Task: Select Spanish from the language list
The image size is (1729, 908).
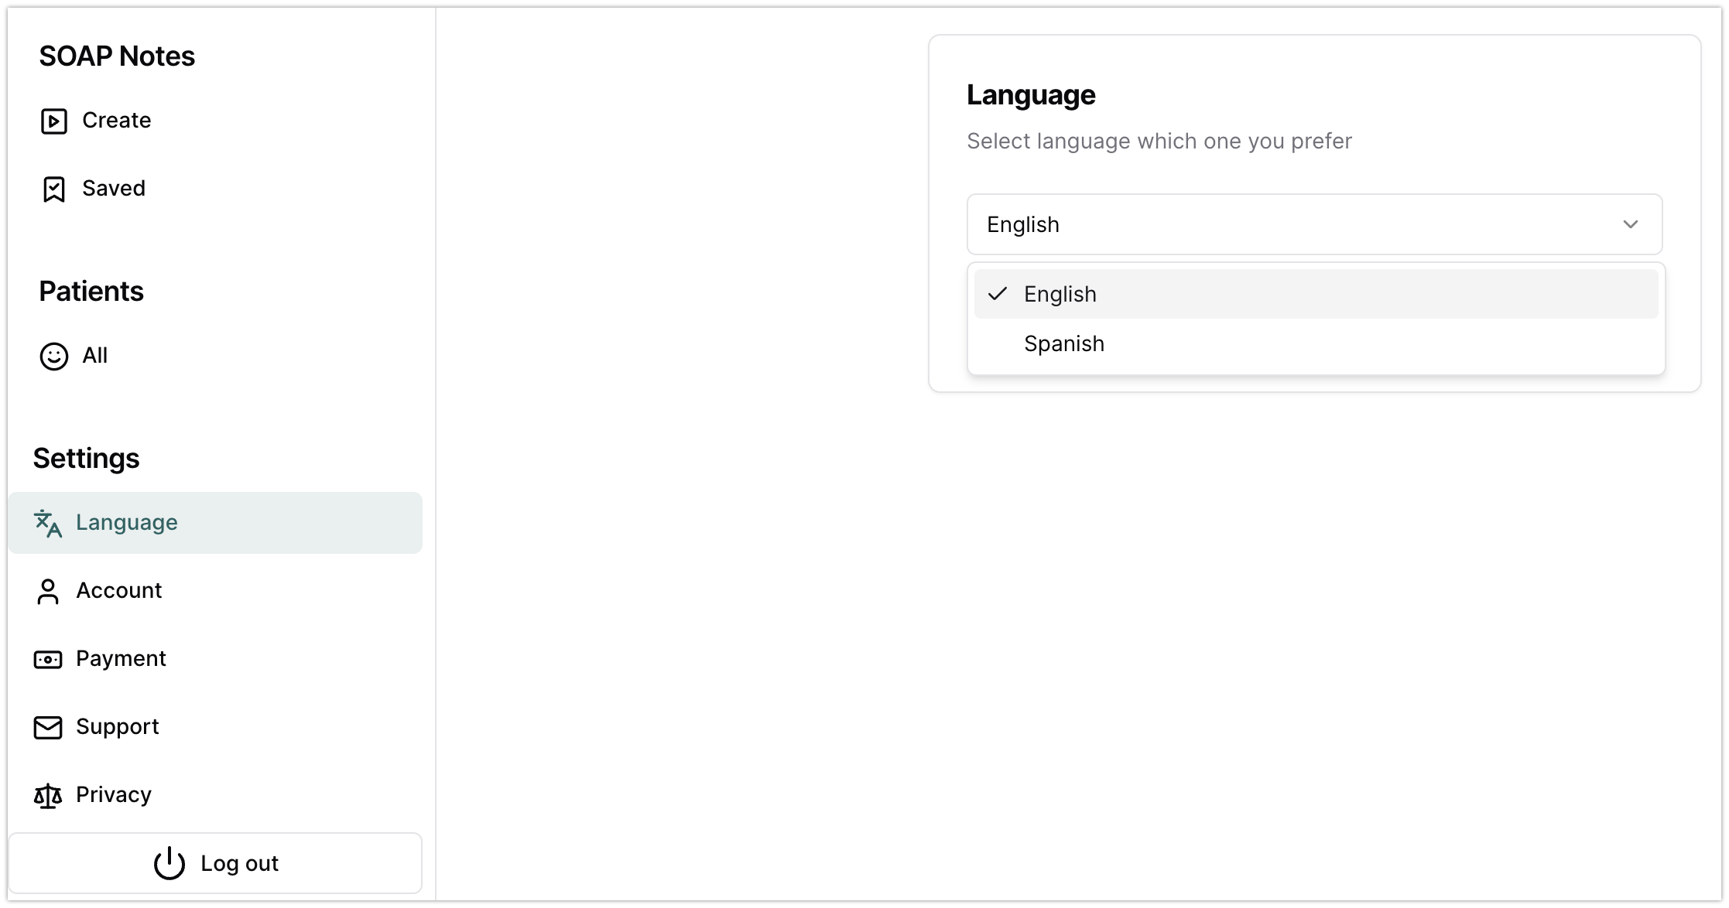Action: (x=1063, y=343)
